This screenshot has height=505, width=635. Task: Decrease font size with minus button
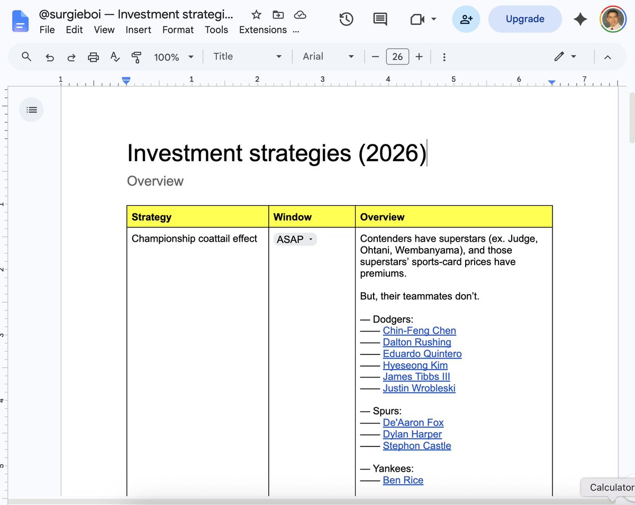[x=375, y=57]
